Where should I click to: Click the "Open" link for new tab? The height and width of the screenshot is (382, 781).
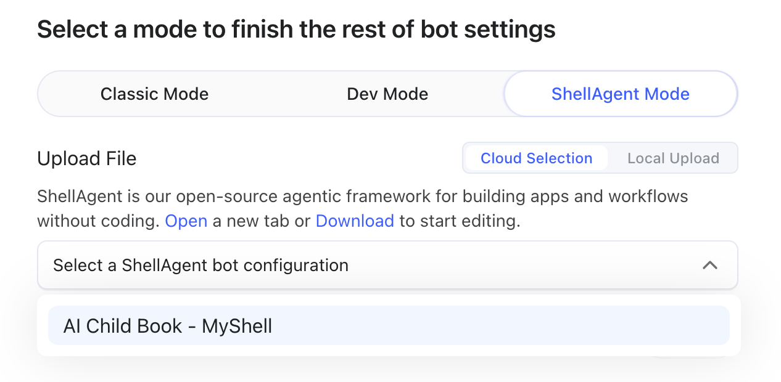point(186,221)
